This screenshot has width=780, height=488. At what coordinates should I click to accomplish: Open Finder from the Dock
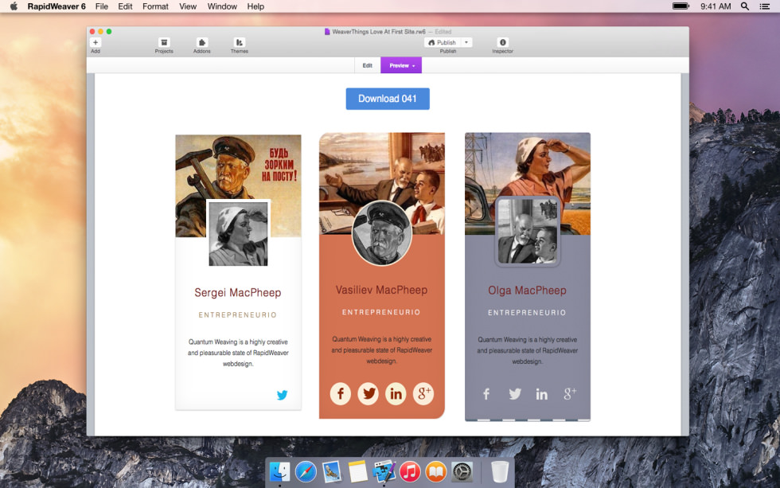[279, 471]
